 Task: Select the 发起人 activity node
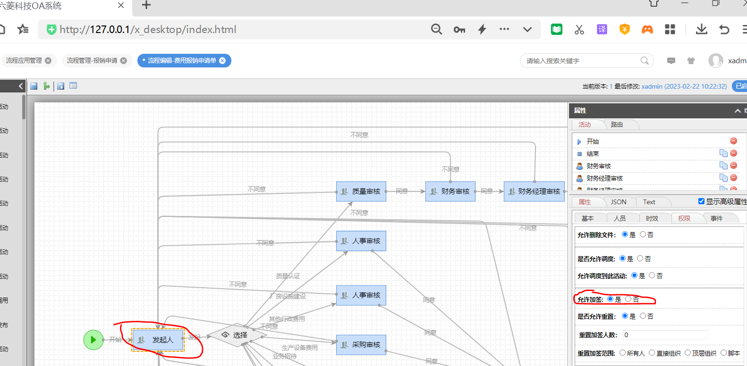[x=158, y=340]
